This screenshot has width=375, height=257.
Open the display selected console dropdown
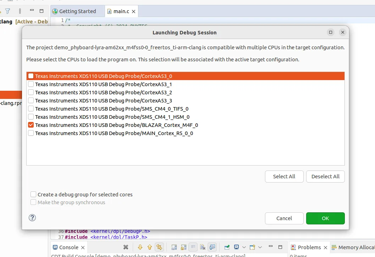(x=244, y=247)
